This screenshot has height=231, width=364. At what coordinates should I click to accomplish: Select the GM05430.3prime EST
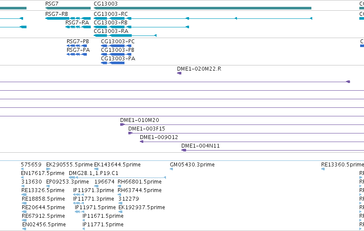click(192, 165)
